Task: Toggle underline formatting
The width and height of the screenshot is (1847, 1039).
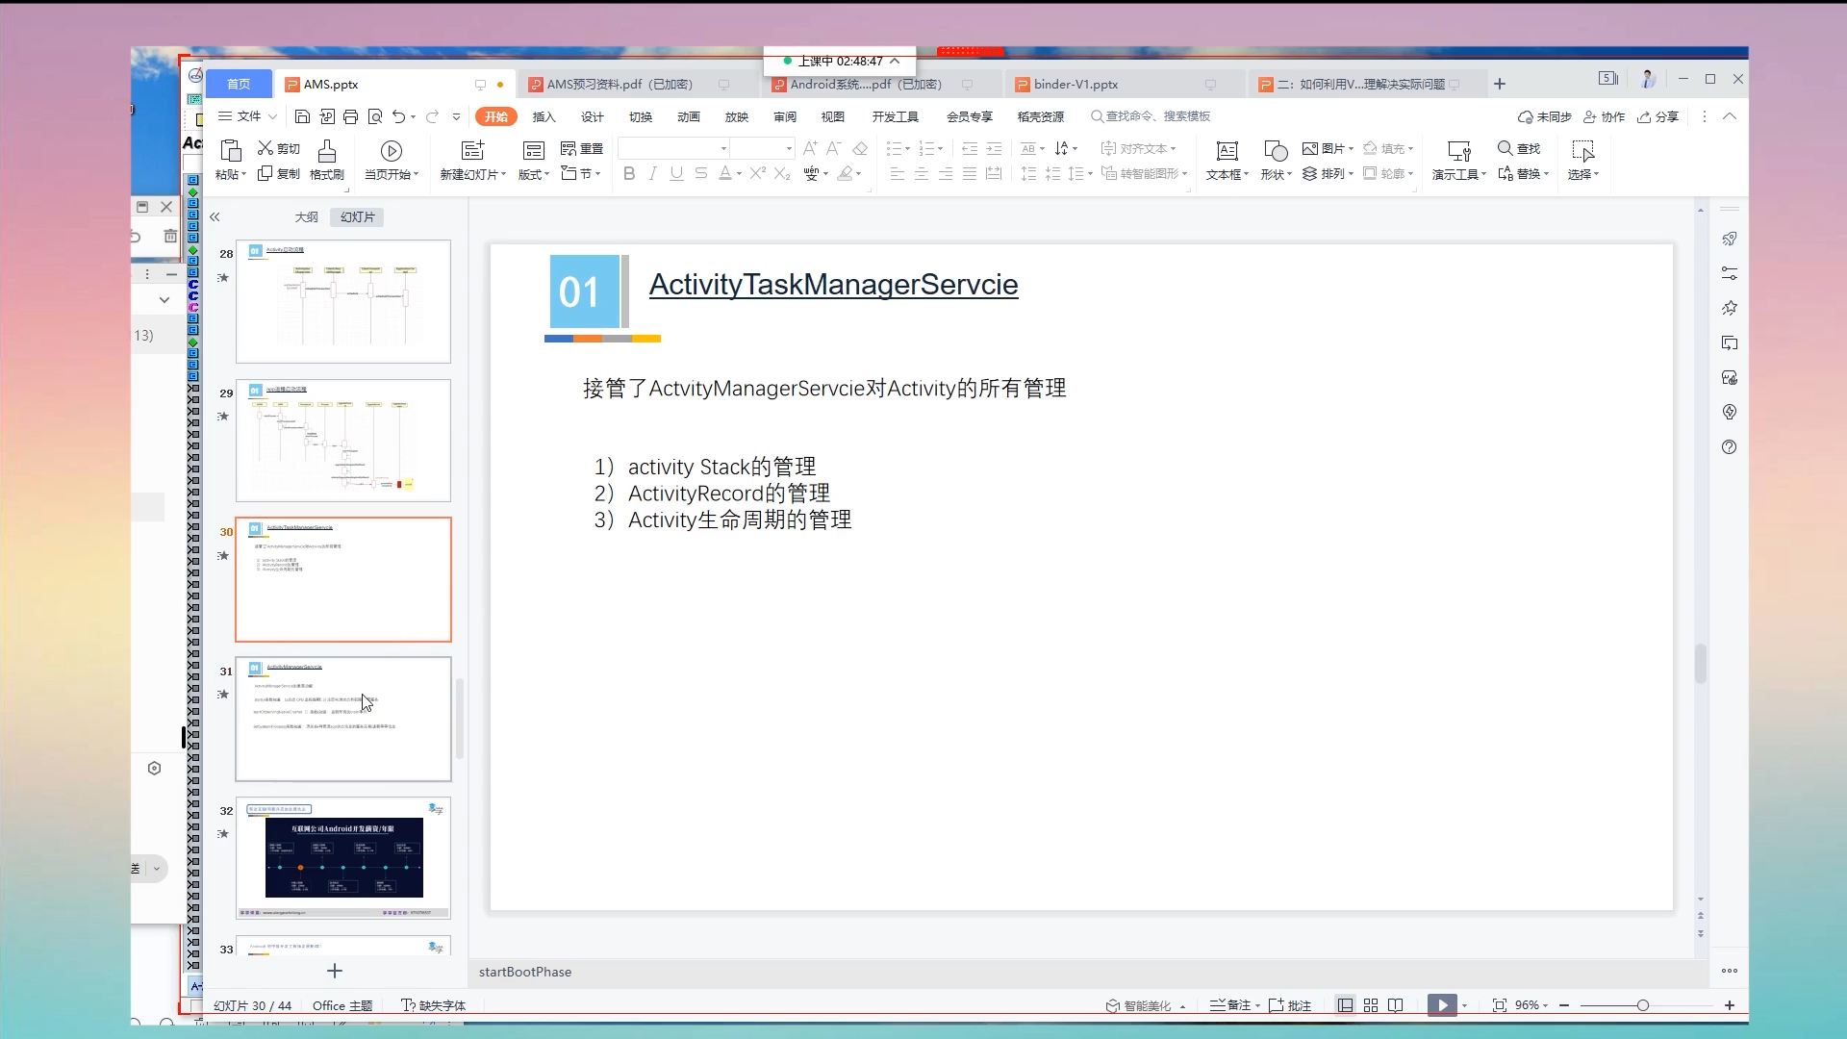Action: 676,174
